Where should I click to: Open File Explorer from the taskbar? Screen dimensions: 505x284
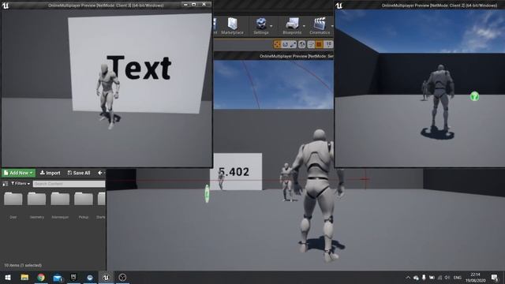tap(24, 277)
